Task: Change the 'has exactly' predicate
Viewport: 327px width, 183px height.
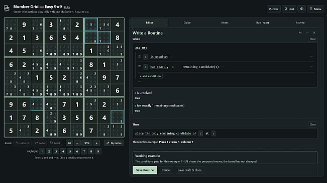Action: click(x=159, y=67)
